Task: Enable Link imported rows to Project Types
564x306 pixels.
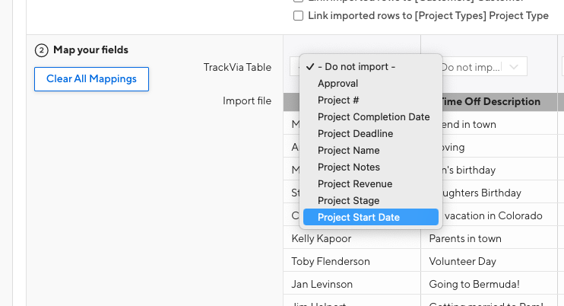Action: (x=299, y=16)
